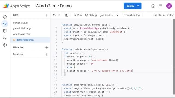
Task: Save project with disk icon
Action: pyautogui.click(x=67, y=15)
